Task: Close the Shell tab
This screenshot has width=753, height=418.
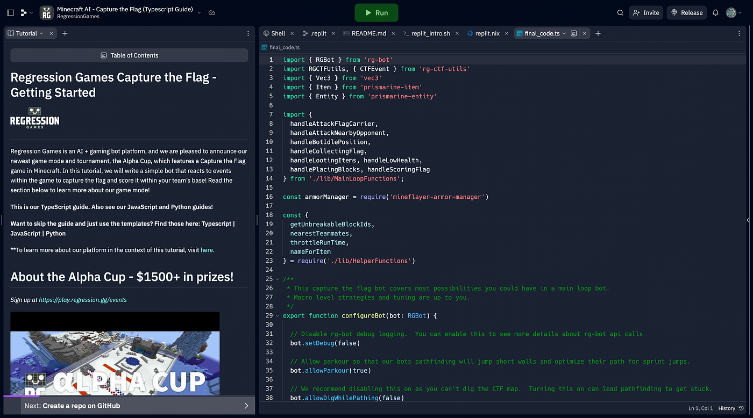Action: click(x=293, y=33)
